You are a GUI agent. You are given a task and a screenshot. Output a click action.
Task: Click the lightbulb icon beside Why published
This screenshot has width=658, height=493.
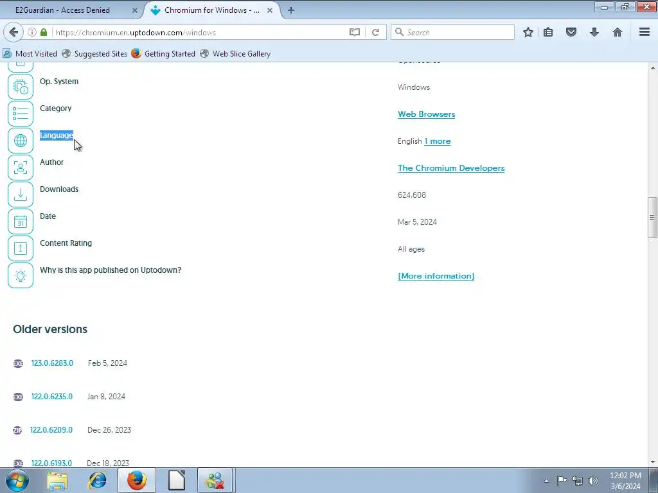(x=21, y=275)
